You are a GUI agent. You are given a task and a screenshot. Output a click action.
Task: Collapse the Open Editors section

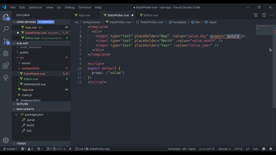[14, 22]
